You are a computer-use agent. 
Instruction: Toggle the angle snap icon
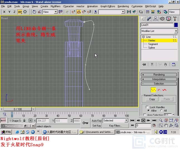(x=79, y=12)
